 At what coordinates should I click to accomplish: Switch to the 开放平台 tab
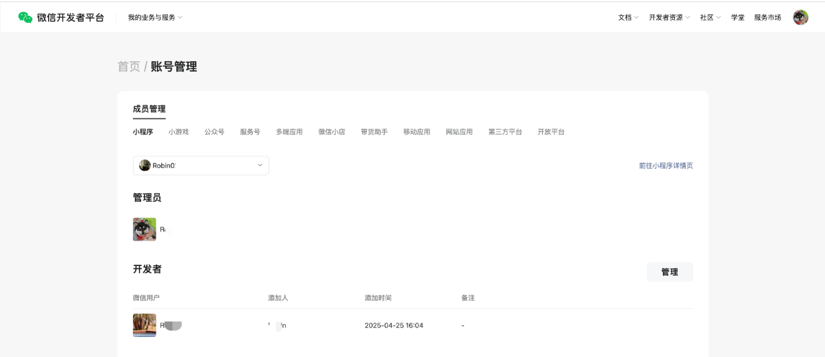551,132
